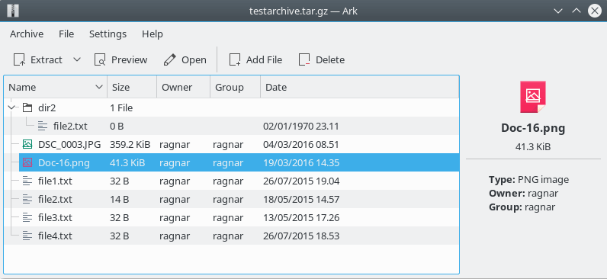Click the 14 B size cell
Image resolution: width=607 pixels, height=279 pixels.
pyautogui.click(x=119, y=199)
